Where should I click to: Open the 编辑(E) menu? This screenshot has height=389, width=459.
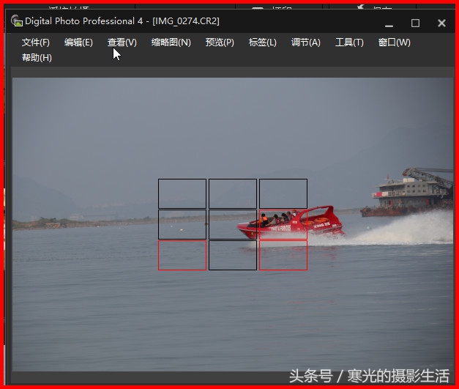(x=78, y=42)
